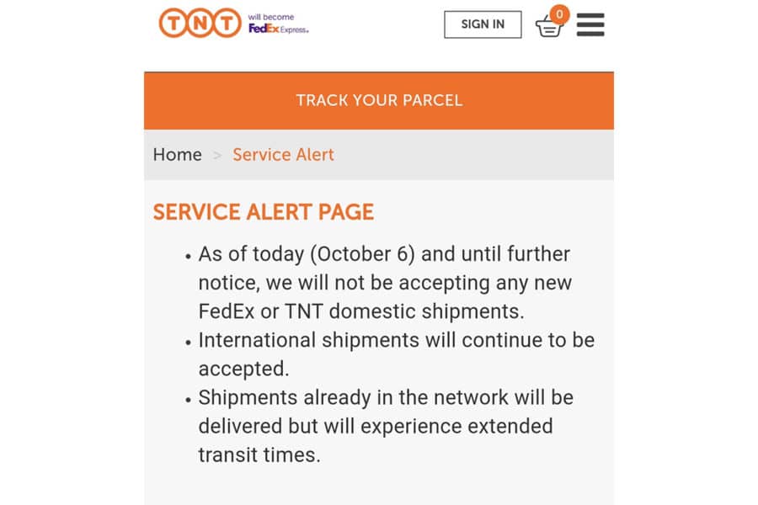
Task: Click the FedEx Express logo
Action: coord(279,29)
